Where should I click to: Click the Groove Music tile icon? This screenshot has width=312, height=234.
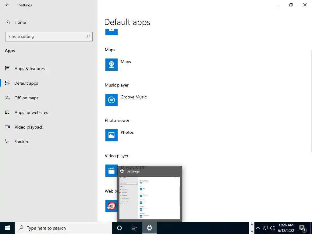coord(112,100)
